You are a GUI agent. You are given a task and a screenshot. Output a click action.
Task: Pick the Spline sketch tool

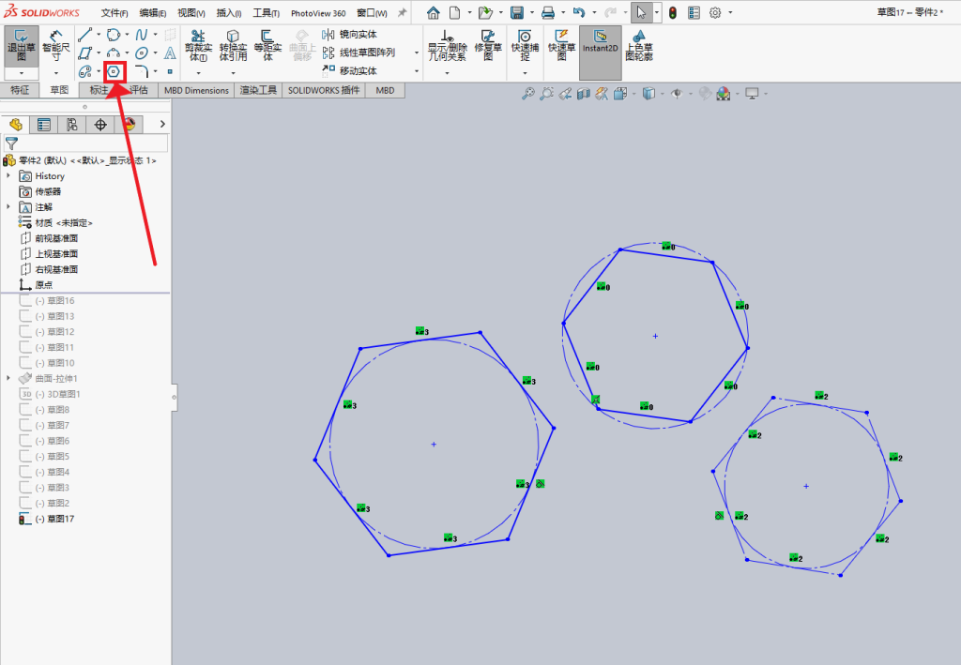point(142,35)
